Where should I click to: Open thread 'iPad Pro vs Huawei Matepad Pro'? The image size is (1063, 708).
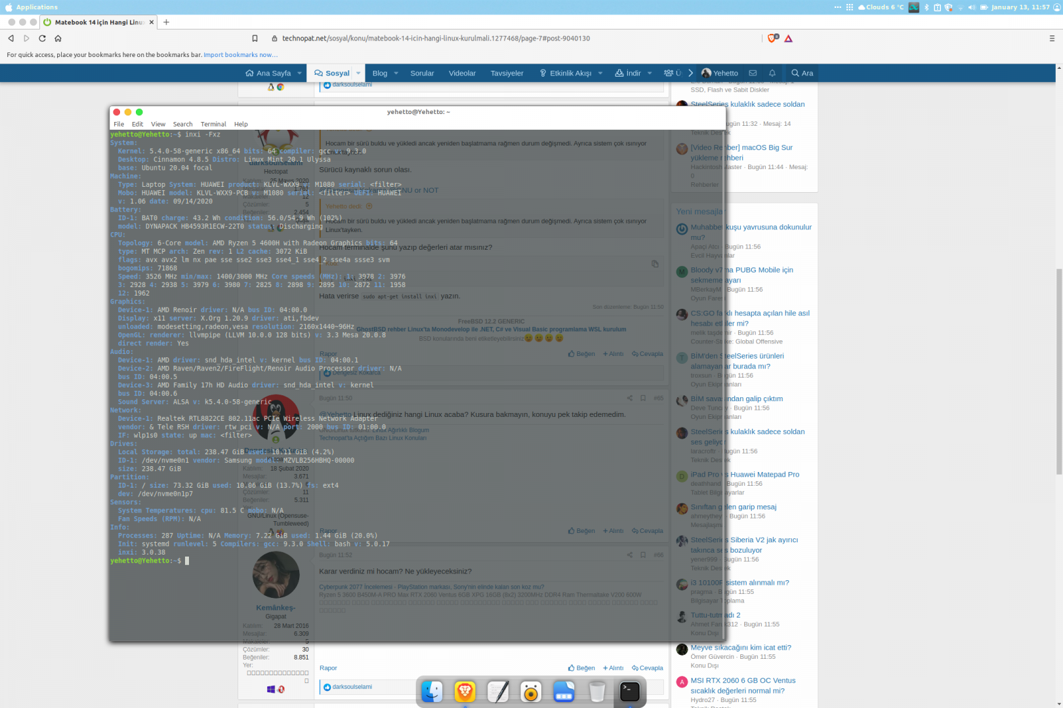[x=745, y=475]
